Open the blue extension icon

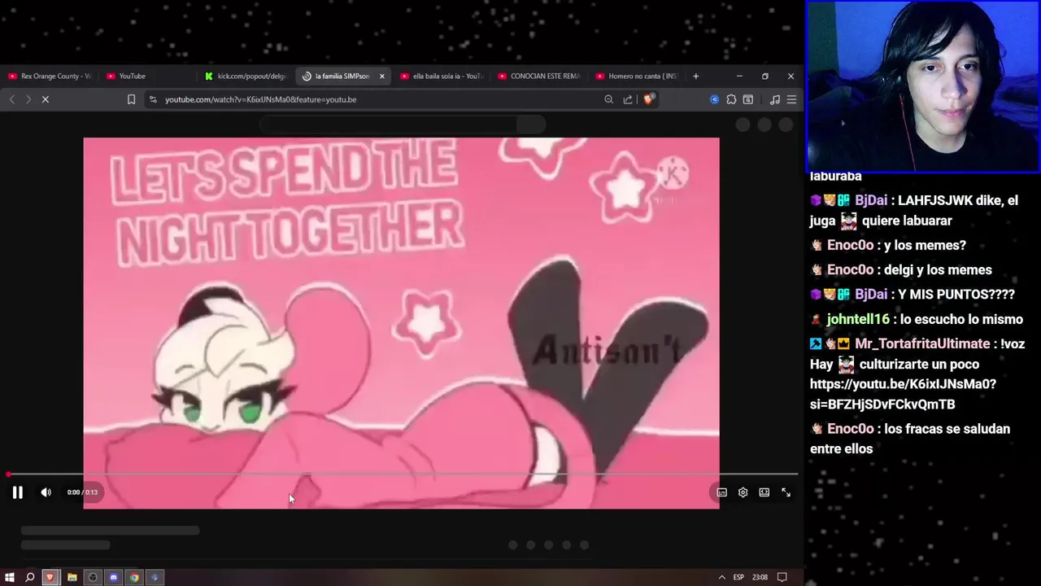tap(714, 99)
